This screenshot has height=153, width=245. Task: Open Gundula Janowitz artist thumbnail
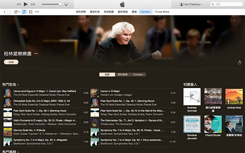192,124
